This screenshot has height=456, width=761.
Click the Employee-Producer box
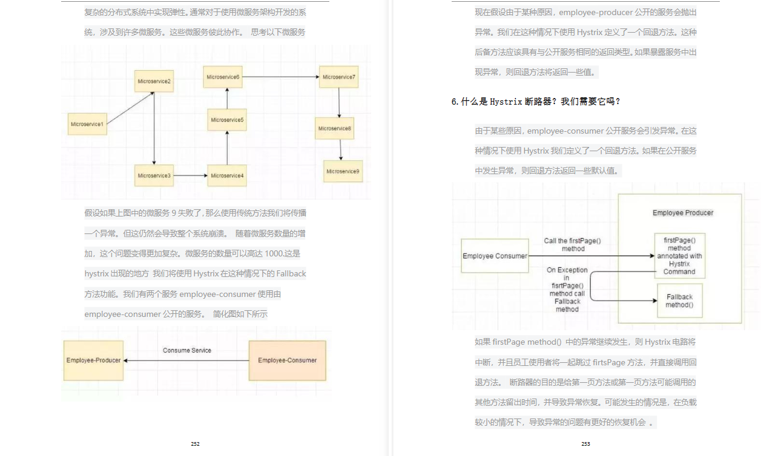[94, 360]
